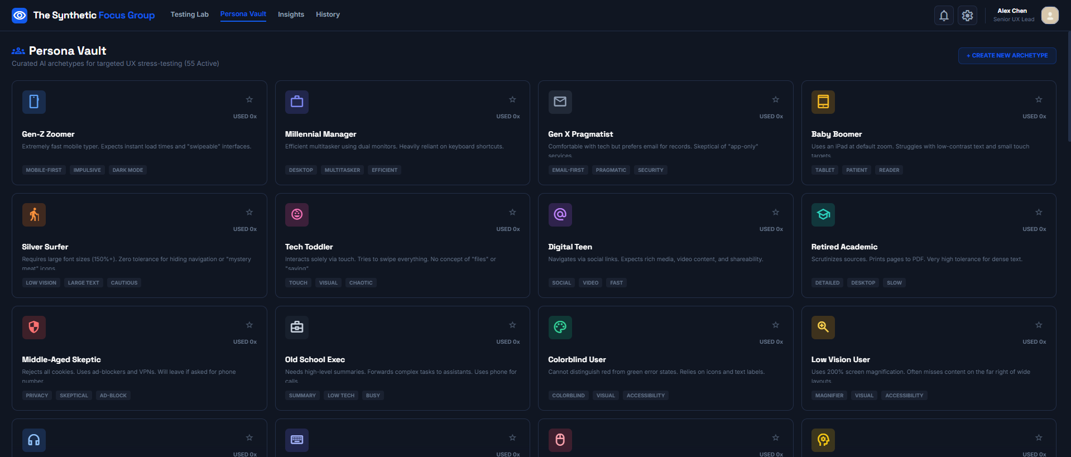
Task: Switch to the Testing Lab tab
Action: tap(189, 15)
